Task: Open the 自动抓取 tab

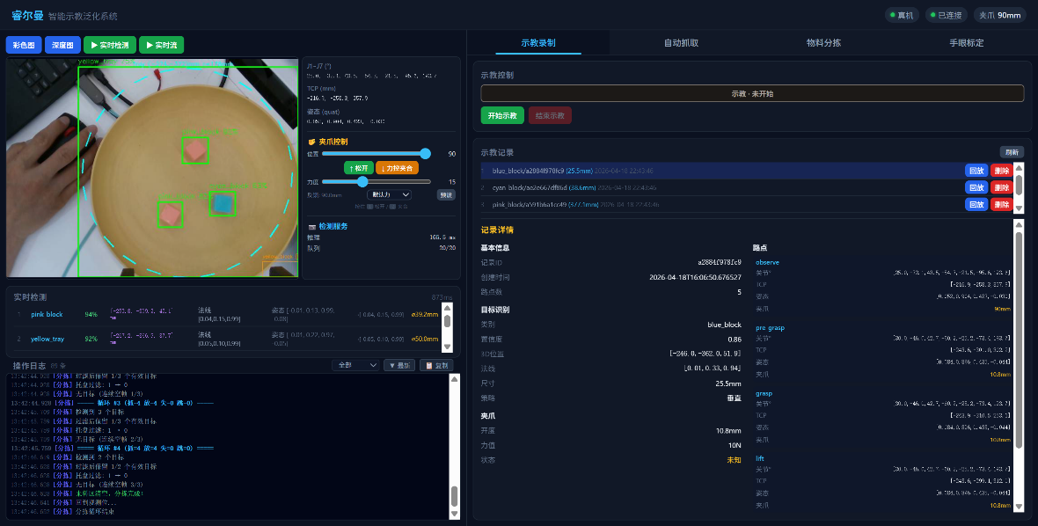Action: [681, 42]
